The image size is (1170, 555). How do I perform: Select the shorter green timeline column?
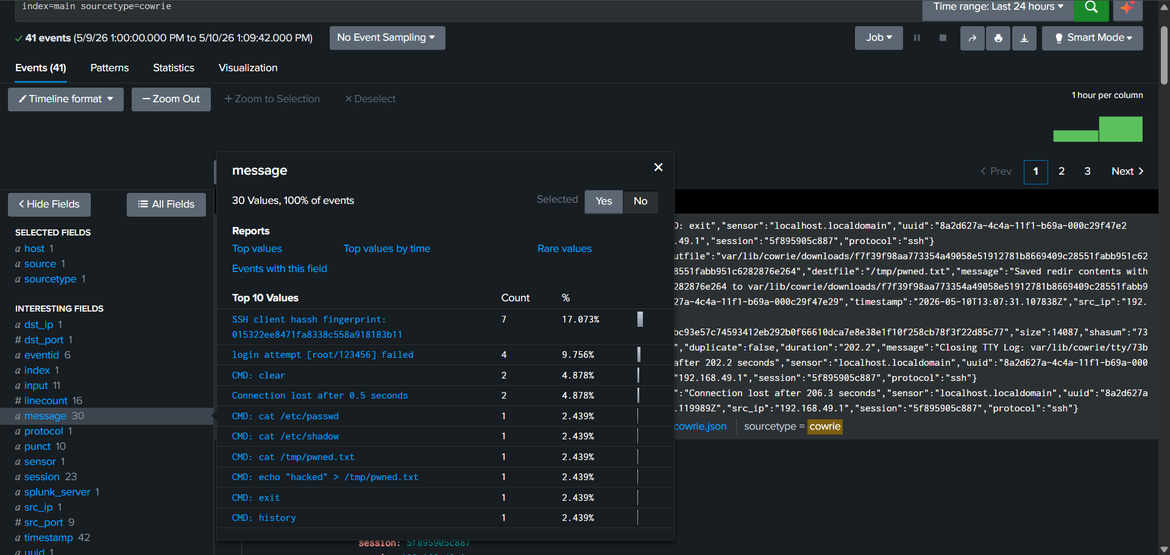coord(1076,136)
